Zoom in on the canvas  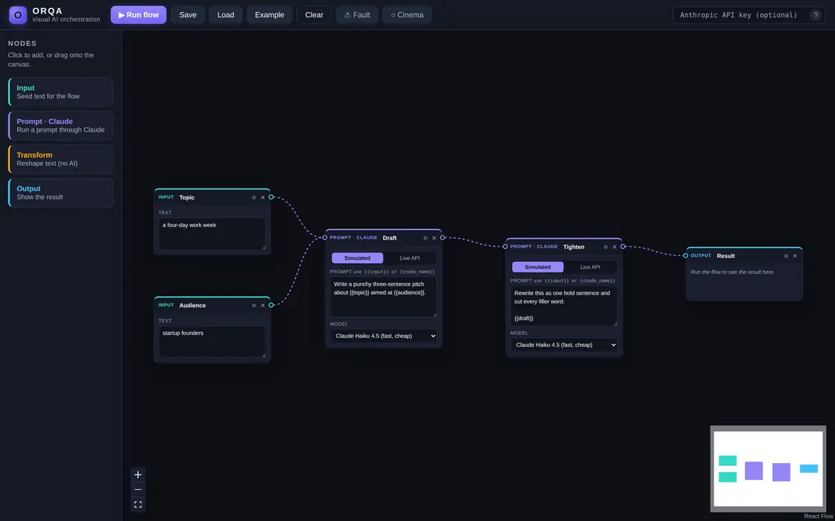click(138, 475)
